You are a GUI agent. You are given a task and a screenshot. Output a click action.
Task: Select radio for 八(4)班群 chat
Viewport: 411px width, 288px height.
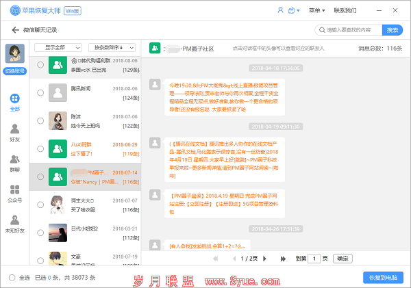pyautogui.click(x=40, y=148)
